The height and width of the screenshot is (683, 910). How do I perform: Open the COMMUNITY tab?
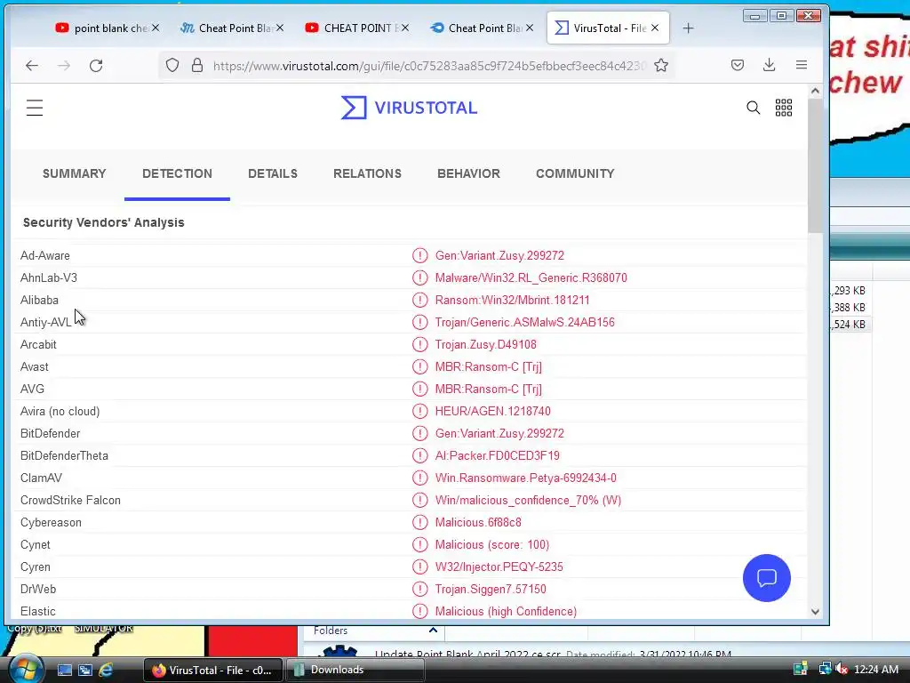point(575,173)
